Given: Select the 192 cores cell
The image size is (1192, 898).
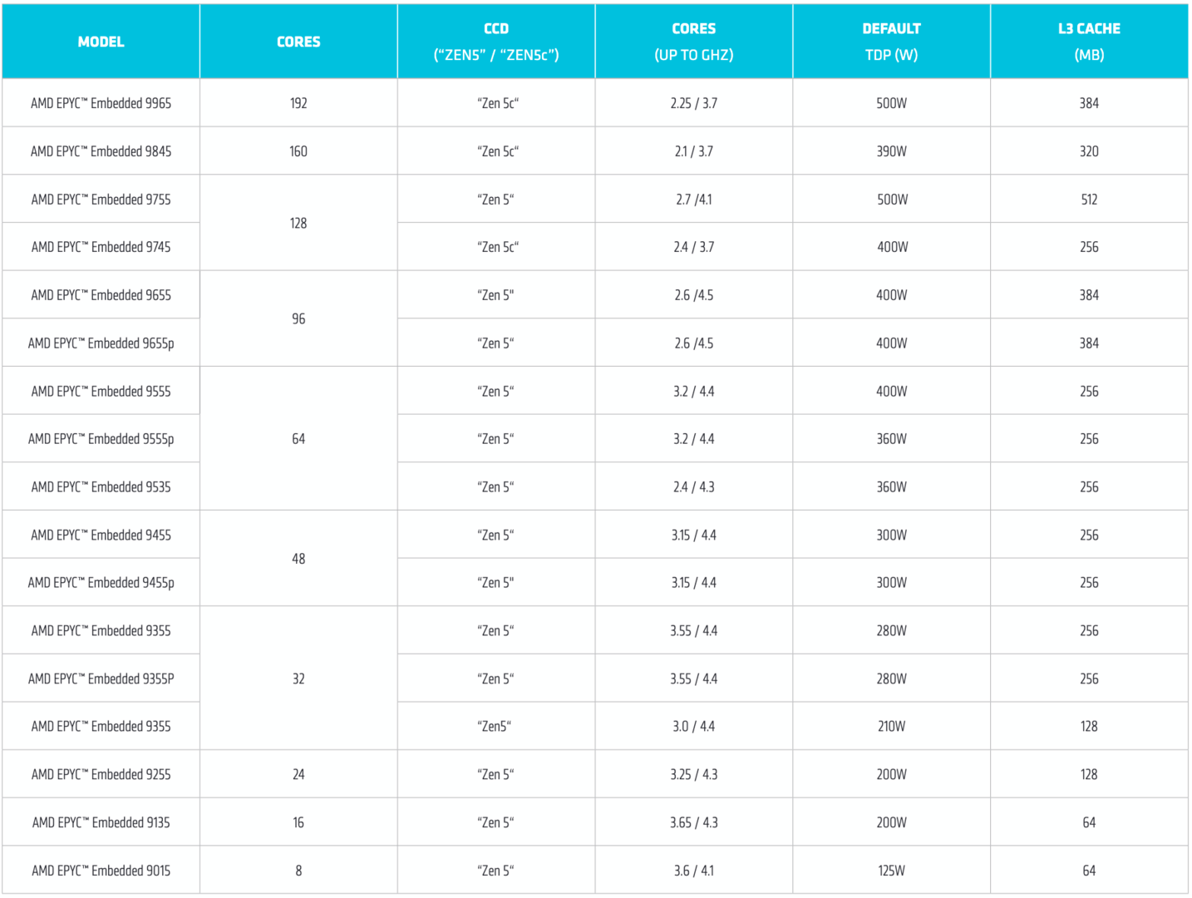Looking at the screenshot, I should [x=298, y=103].
